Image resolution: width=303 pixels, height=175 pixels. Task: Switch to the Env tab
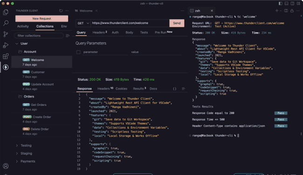pyautogui.click(x=64, y=26)
